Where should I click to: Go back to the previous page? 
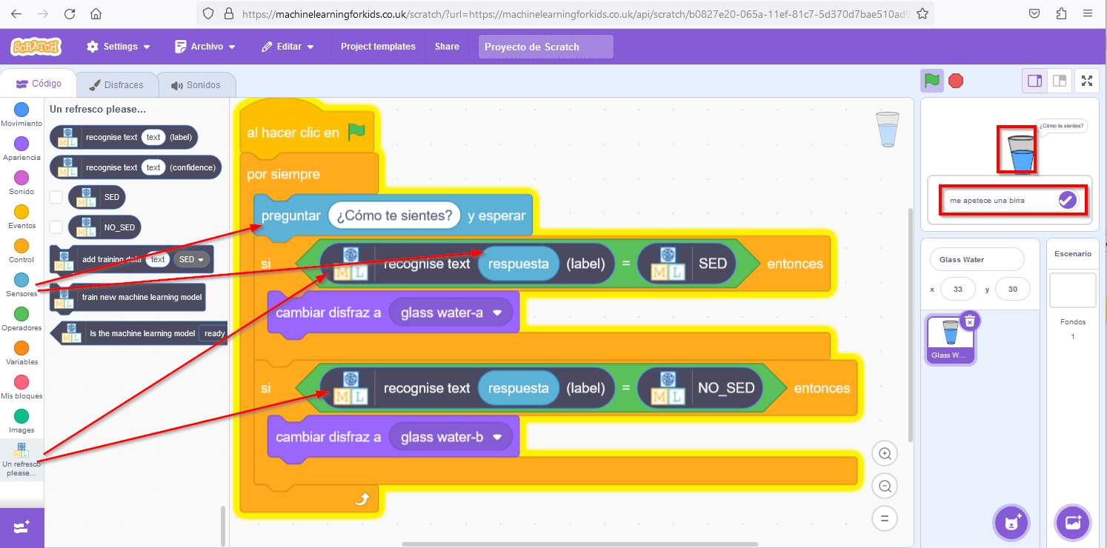pos(16,13)
